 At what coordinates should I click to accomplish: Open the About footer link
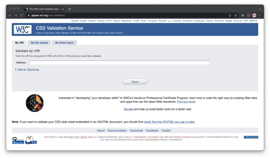pos(101,131)
